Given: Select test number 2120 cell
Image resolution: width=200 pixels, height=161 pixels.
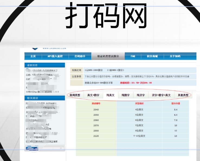Looking at the screenshot, I should point(96,136).
